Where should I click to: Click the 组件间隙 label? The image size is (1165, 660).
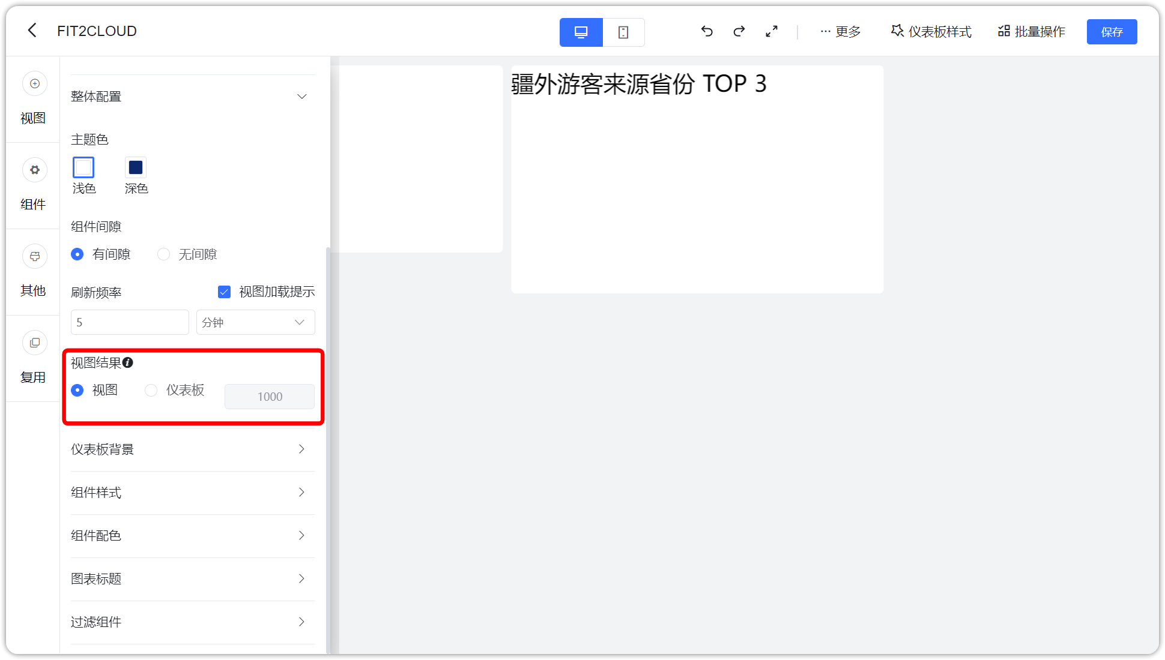(x=96, y=226)
